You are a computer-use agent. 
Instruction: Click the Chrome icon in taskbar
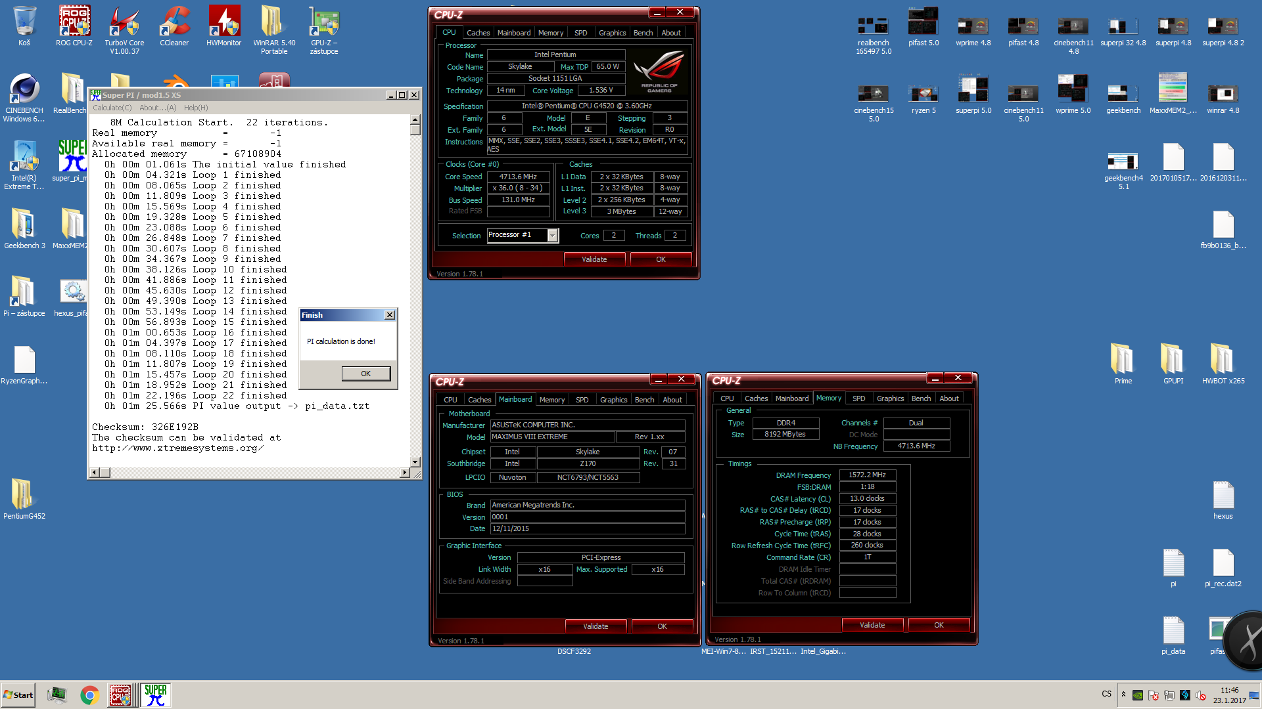pyautogui.click(x=89, y=695)
